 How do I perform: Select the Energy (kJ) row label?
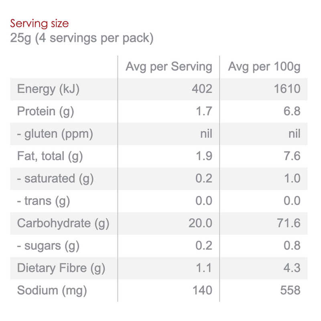pyautogui.click(x=48, y=89)
